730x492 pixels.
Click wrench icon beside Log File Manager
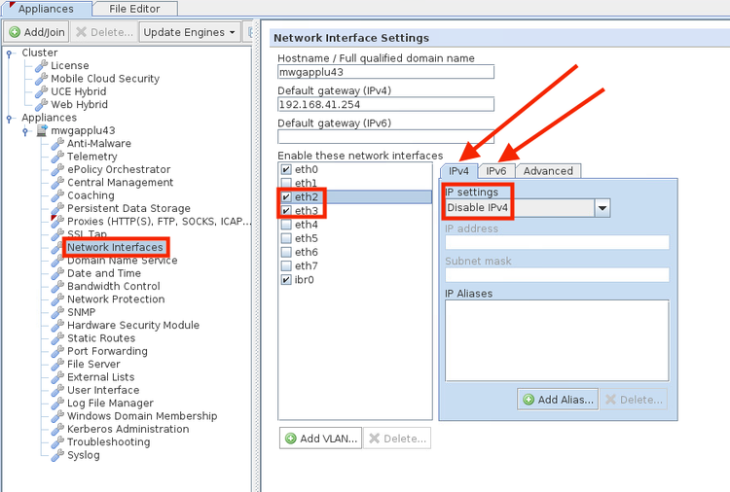tap(57, 404)
